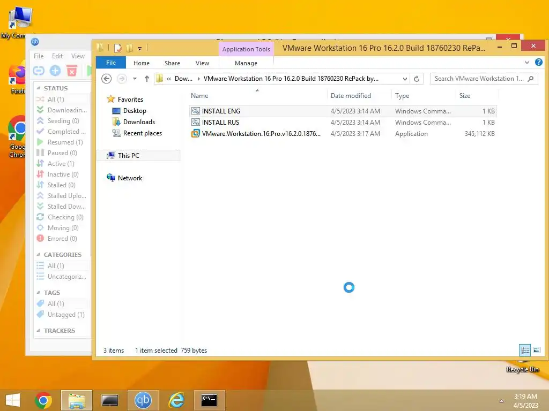Screen dimensions: 549x411
Task: Switch to qBittorrent taskbar icon
Action: point(143,400)
